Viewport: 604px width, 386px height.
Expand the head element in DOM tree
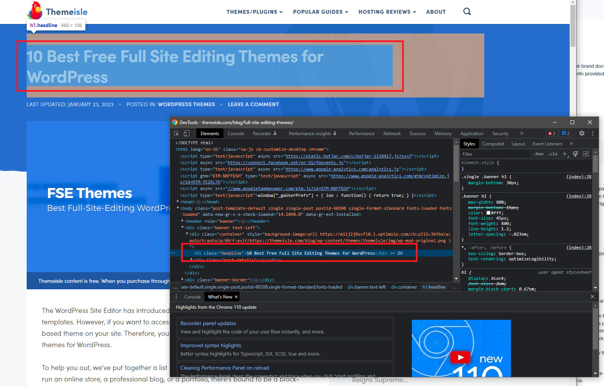coord(178,201)
